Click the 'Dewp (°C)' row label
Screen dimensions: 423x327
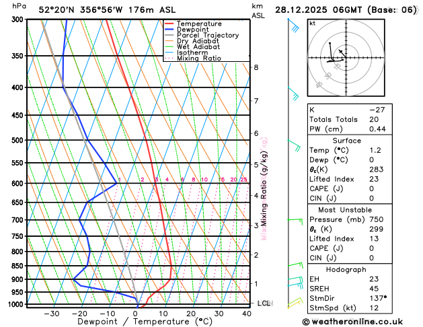(329, 159)
